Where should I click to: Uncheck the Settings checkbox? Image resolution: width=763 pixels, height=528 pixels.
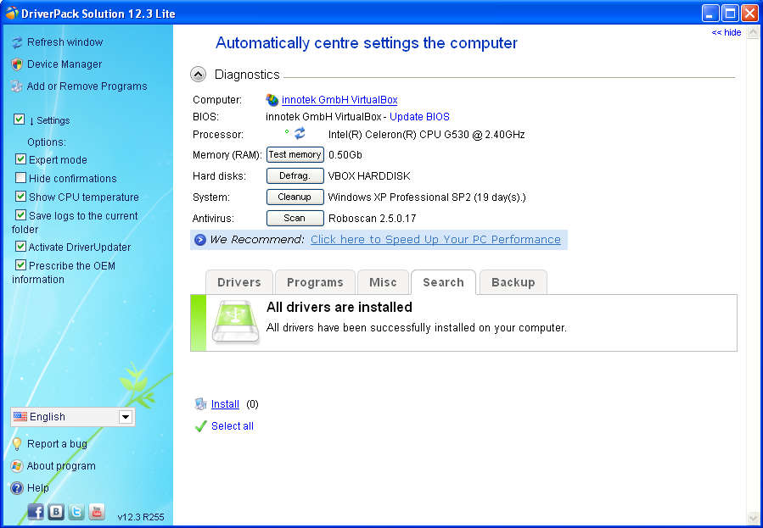pyautogui.click(x=19, y=119)
